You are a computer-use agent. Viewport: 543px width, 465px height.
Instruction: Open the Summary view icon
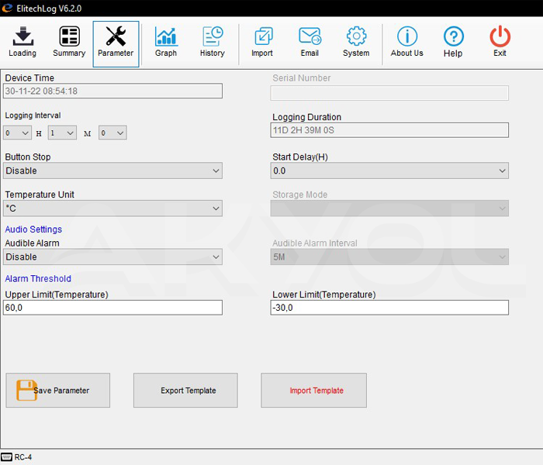[x=69, y=36]
